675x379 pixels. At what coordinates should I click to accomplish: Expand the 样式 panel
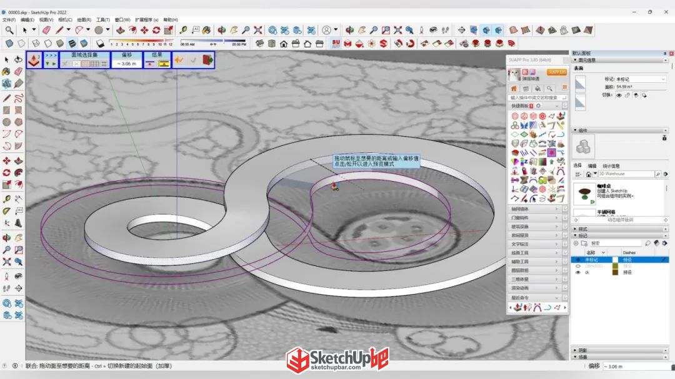(x=575, y=229)
